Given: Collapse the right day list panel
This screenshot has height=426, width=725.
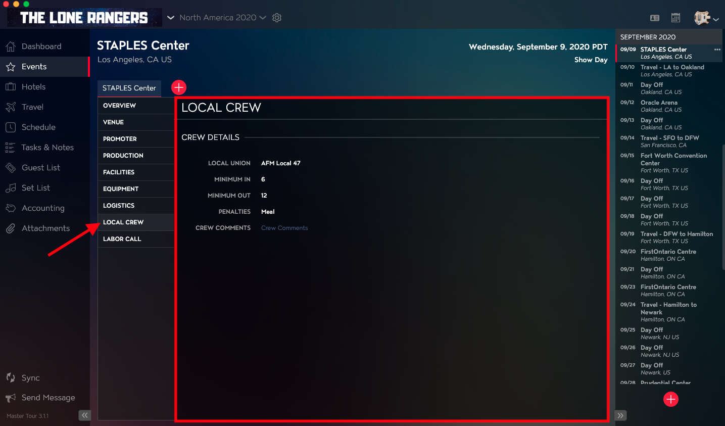Looking at the screenshot, I should [x=620, y=415].
